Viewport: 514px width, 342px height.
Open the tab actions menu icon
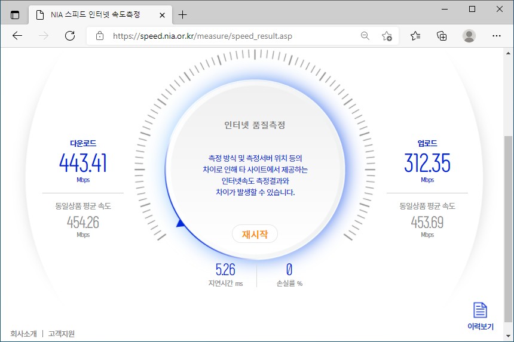click(15, 15)
